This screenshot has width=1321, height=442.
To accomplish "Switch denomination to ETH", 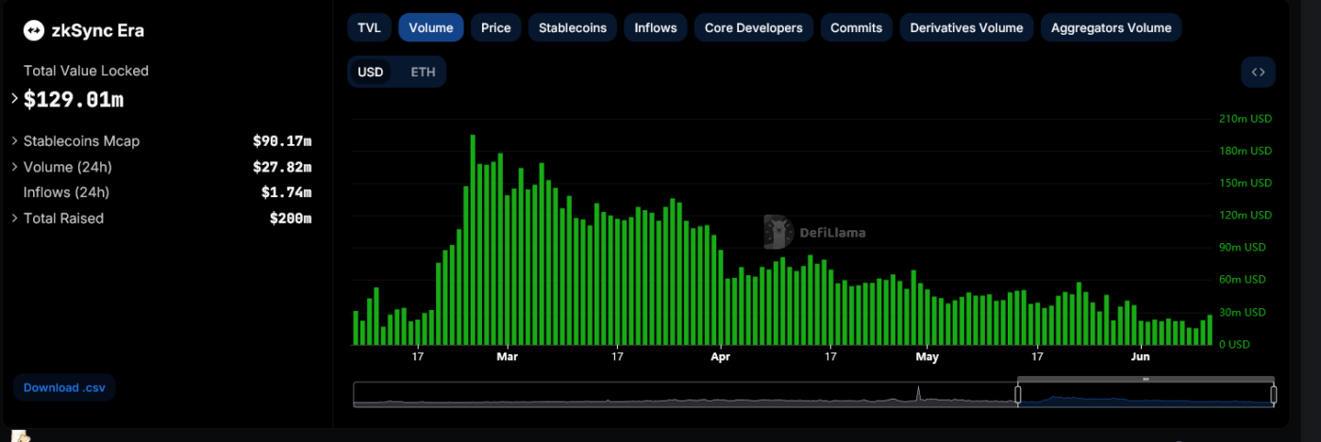I will (x=423, y=72).
